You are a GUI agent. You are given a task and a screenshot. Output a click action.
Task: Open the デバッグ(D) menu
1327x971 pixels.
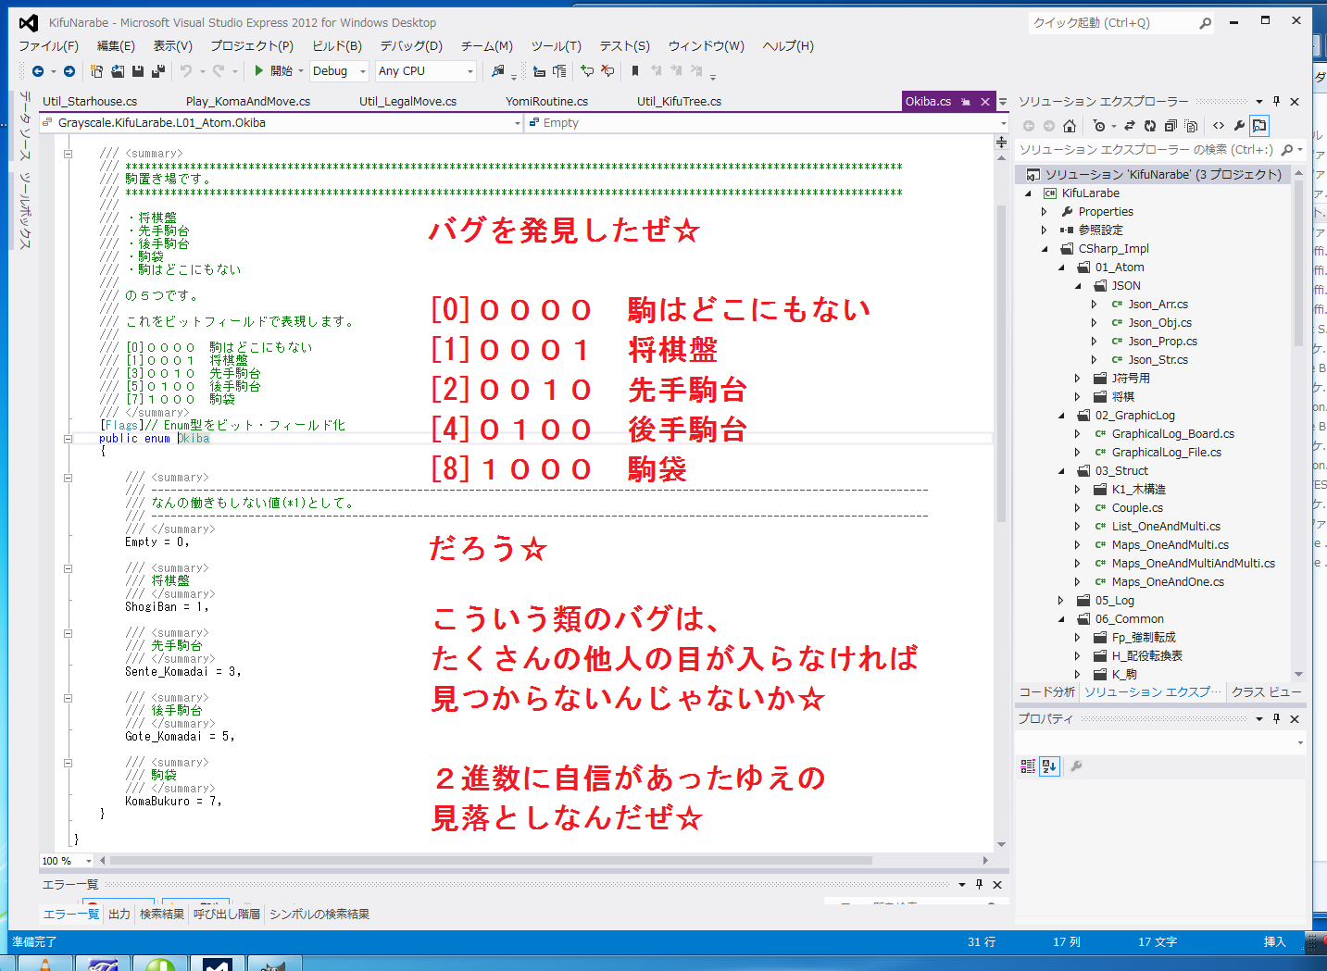(411, 46)
